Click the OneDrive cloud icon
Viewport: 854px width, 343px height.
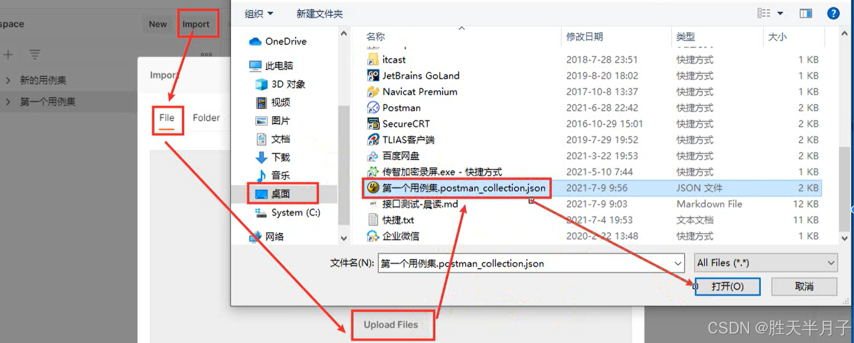(255, 42)
